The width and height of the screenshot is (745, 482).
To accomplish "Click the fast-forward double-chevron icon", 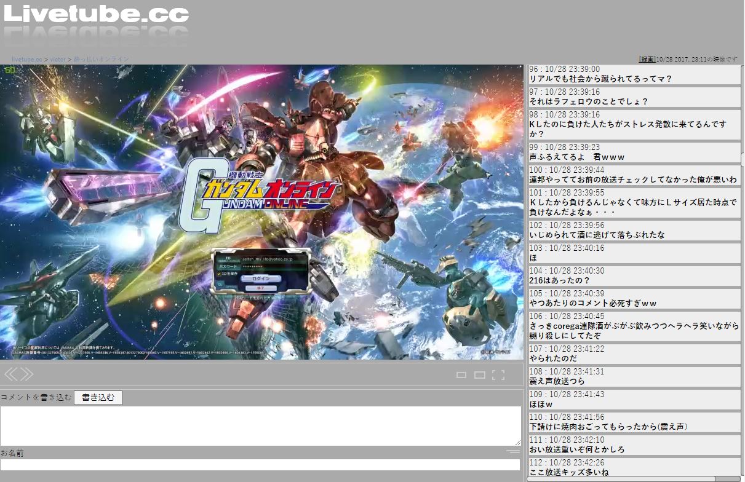I will pos(26,374).
